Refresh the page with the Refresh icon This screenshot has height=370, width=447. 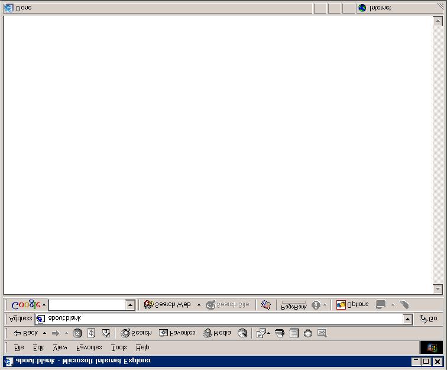click(x=91, y=333)
